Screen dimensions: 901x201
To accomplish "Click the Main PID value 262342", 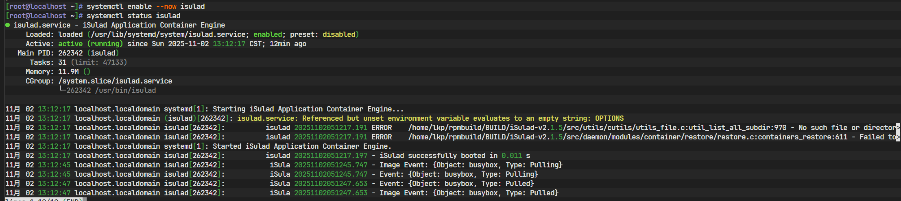I will pos(70,53).
